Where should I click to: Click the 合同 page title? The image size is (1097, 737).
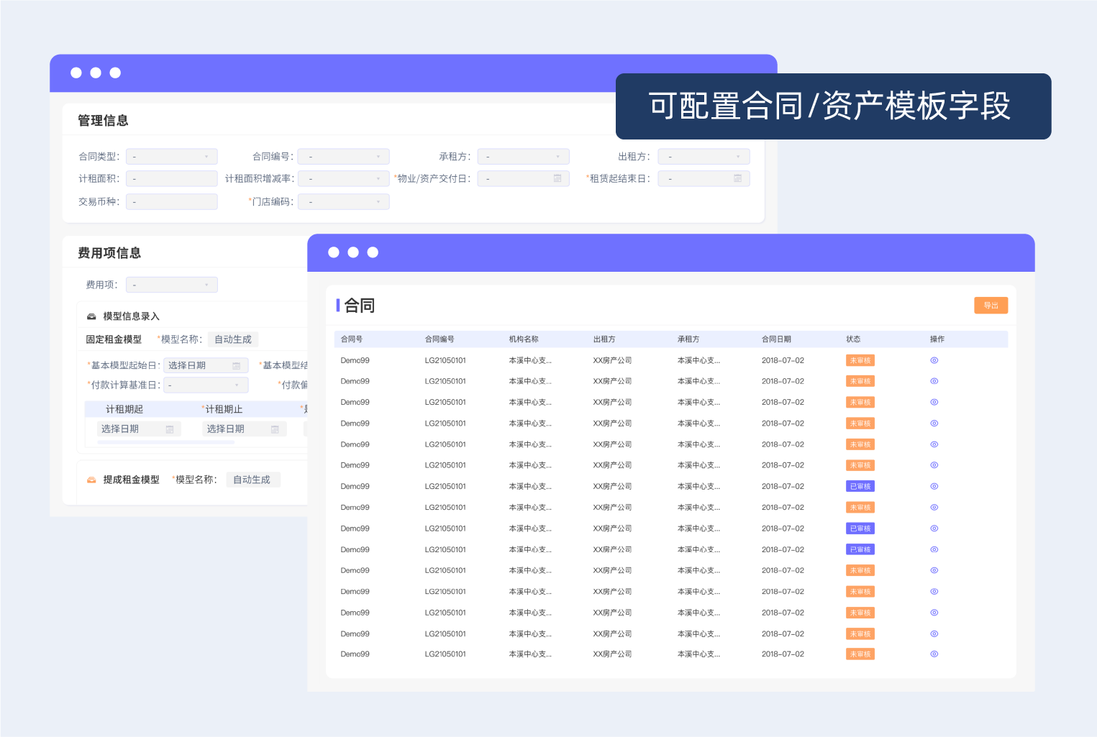point(360,306)
